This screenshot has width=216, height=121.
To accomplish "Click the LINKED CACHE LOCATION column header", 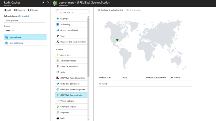I will (x=156, y=78).
